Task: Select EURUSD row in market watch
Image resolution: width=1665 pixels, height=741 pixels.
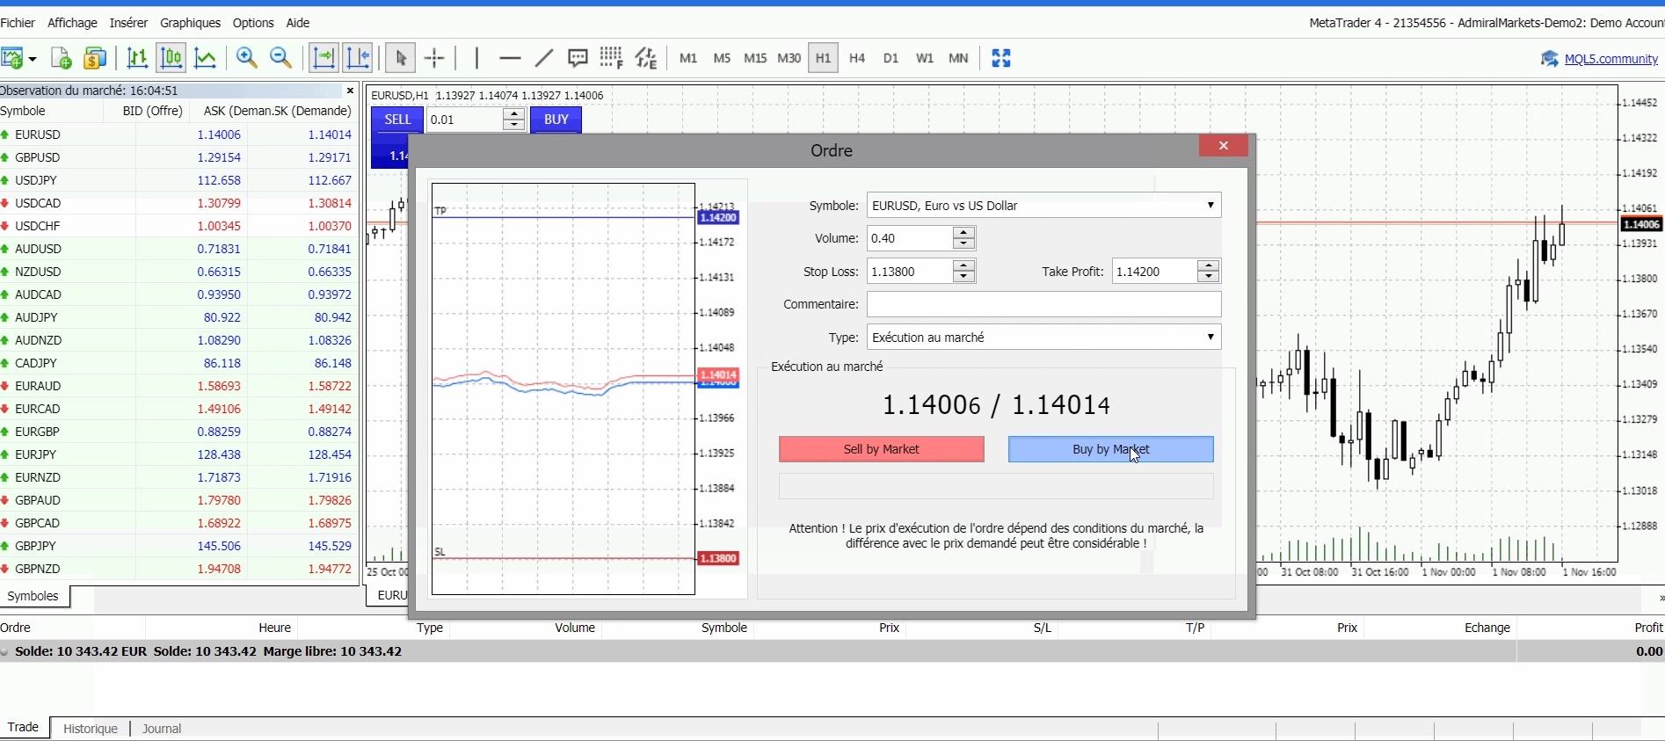Action: (x=178, y=134)
